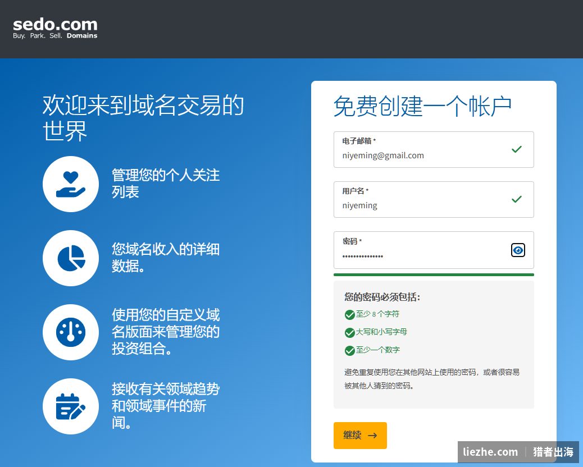Focus the 用户名 username input field

[x=434, y=199]
